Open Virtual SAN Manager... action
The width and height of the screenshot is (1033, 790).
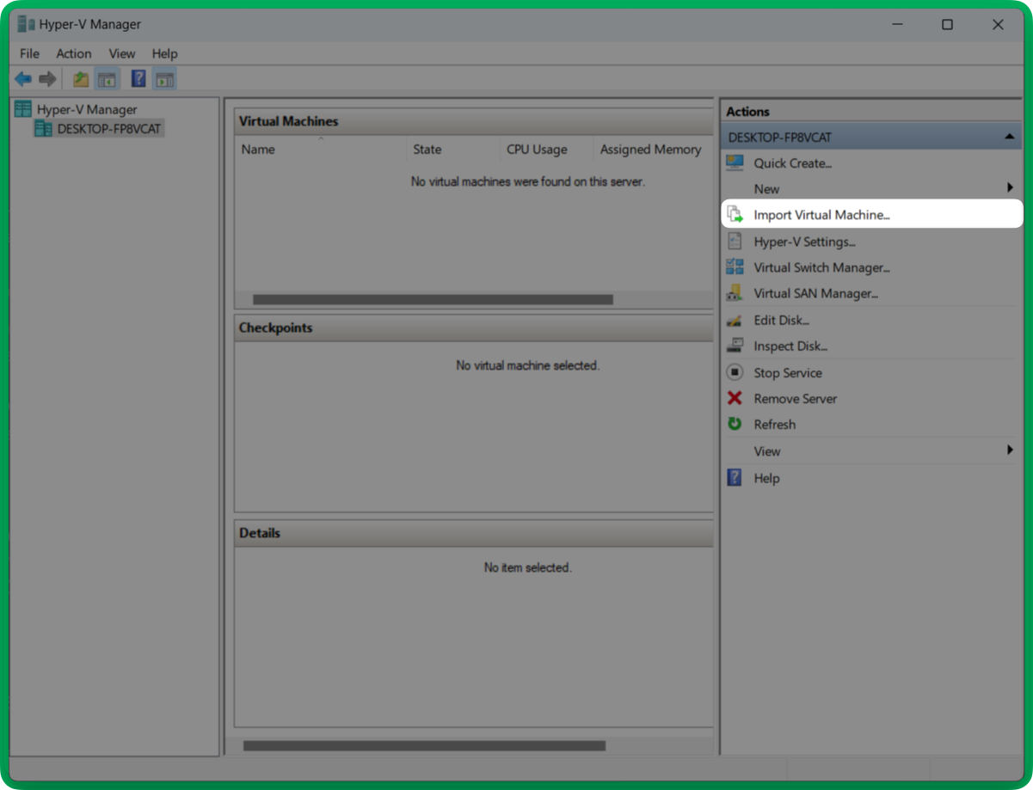(815, 293)
